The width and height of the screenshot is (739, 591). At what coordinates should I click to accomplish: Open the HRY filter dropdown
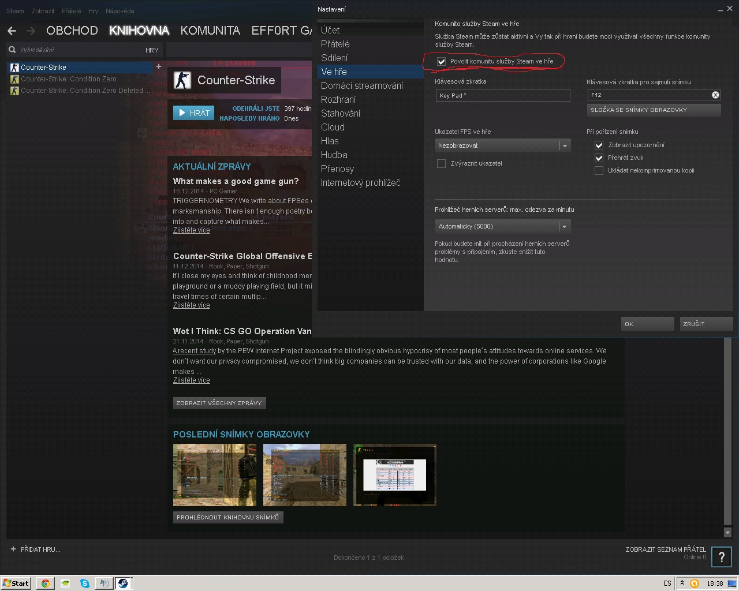tap(152, 50)
